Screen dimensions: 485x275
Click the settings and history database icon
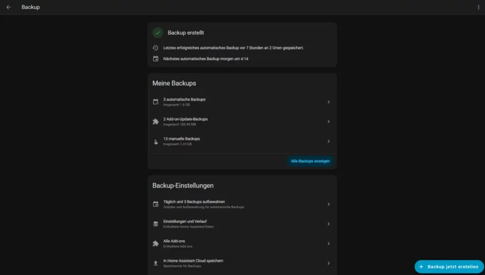155,224
